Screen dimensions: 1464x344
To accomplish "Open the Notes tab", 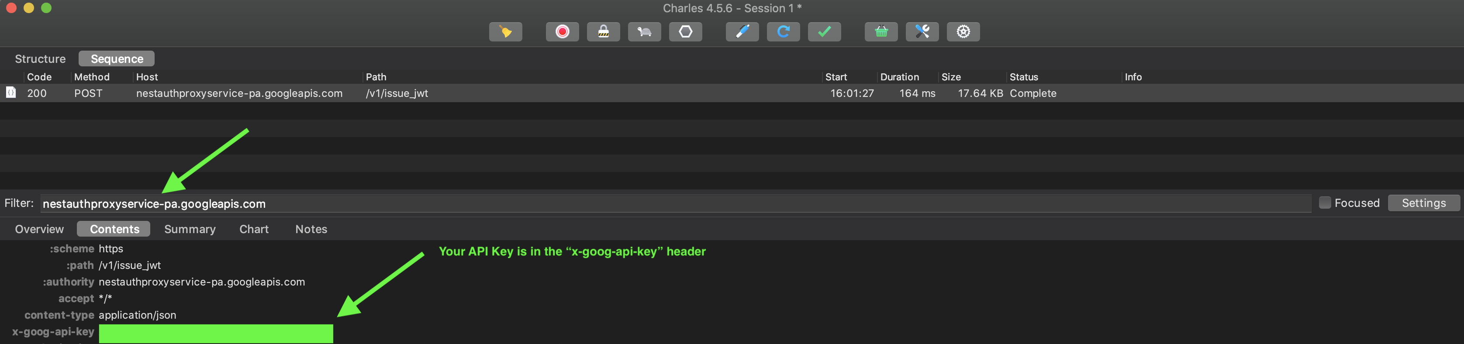I will coord(311,229).
